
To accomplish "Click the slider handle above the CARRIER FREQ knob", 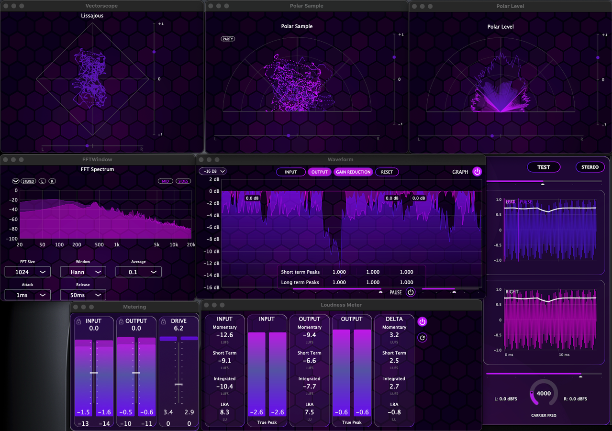I will pos(581,376).
